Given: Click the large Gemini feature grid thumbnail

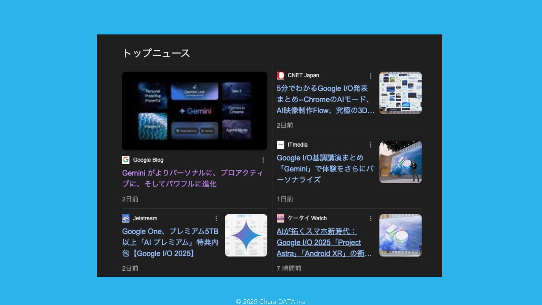Looking at the screenshot, I should 194,111.
